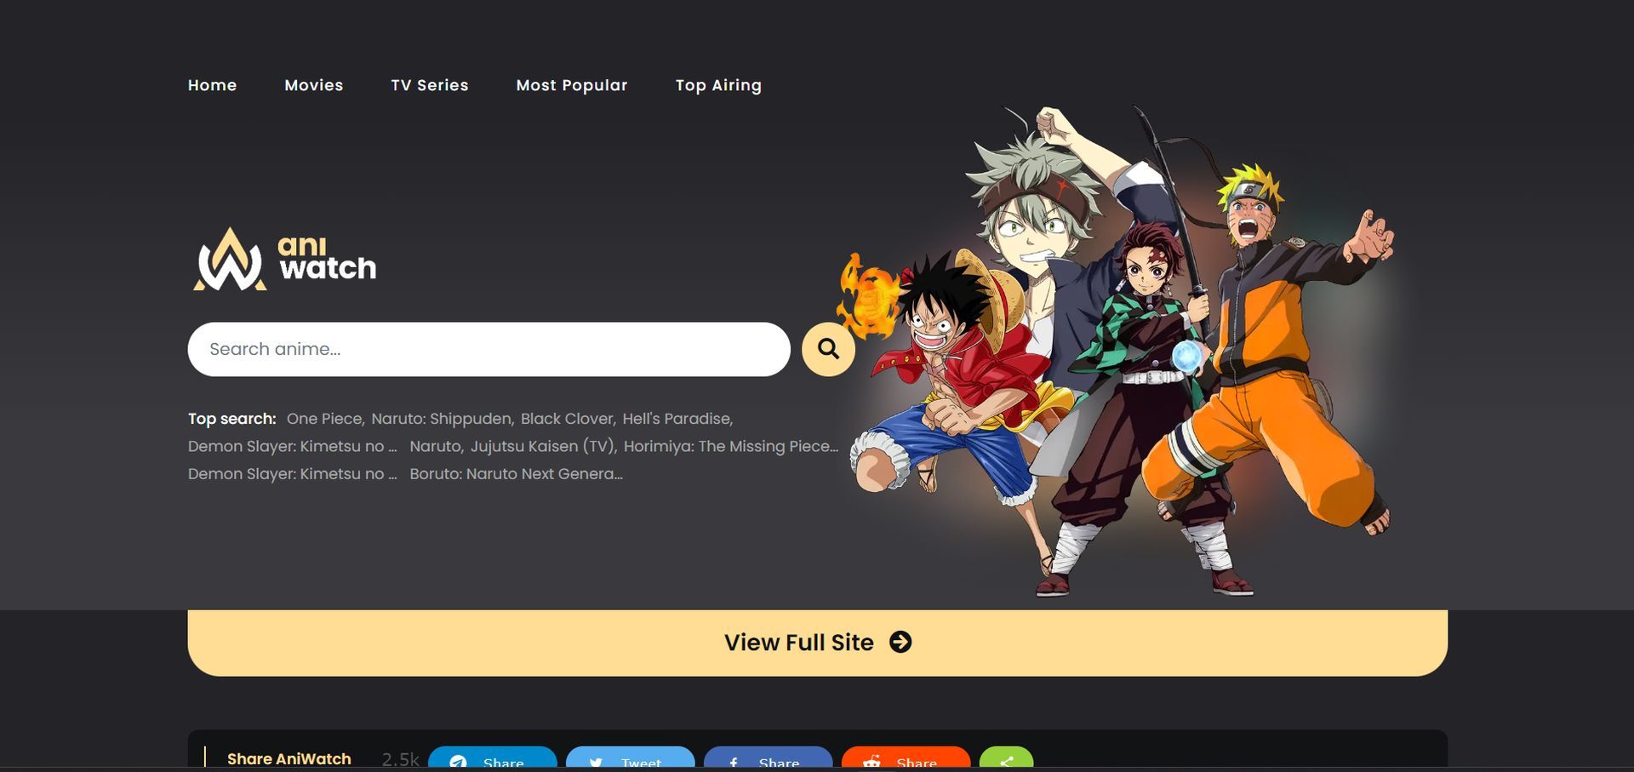Open the One Piece top search link
Screen dimensions: 1634x772
tap(324, 419)
